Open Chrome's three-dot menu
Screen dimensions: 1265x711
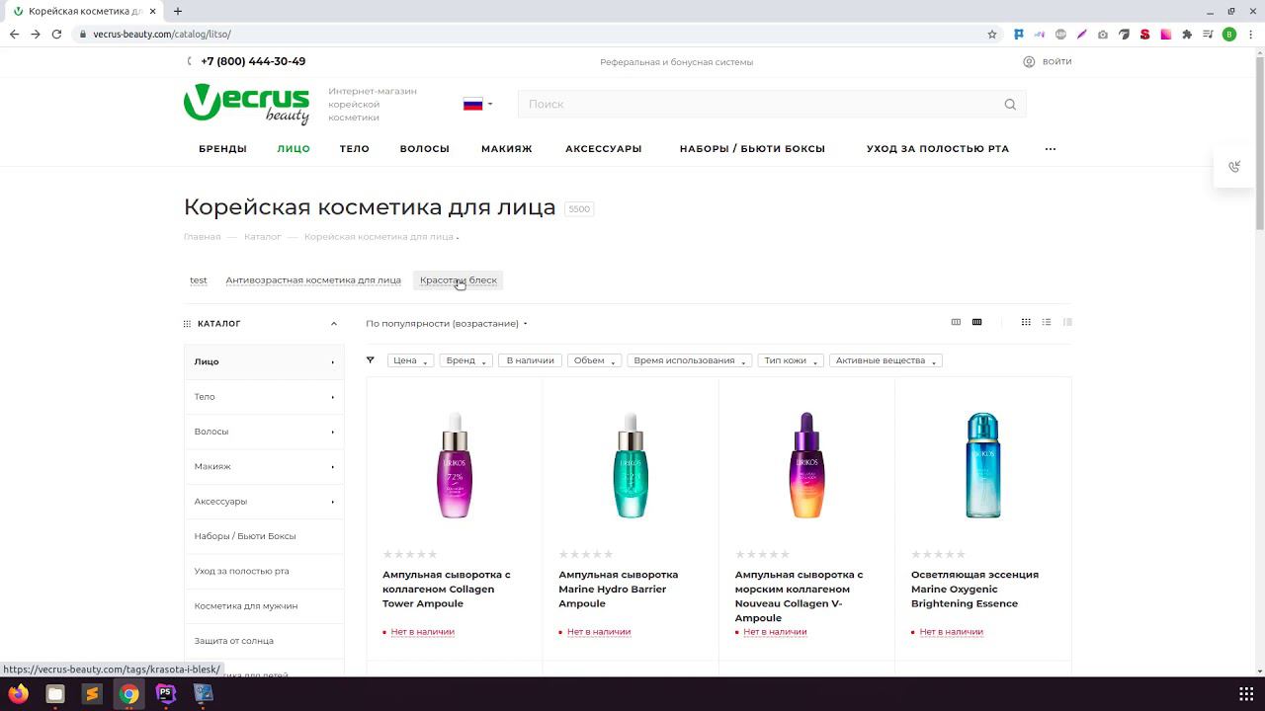1250,34
